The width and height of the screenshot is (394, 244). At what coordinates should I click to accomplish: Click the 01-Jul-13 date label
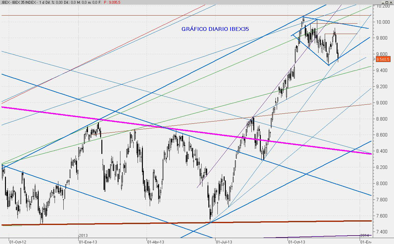click(x=224, y=242)
